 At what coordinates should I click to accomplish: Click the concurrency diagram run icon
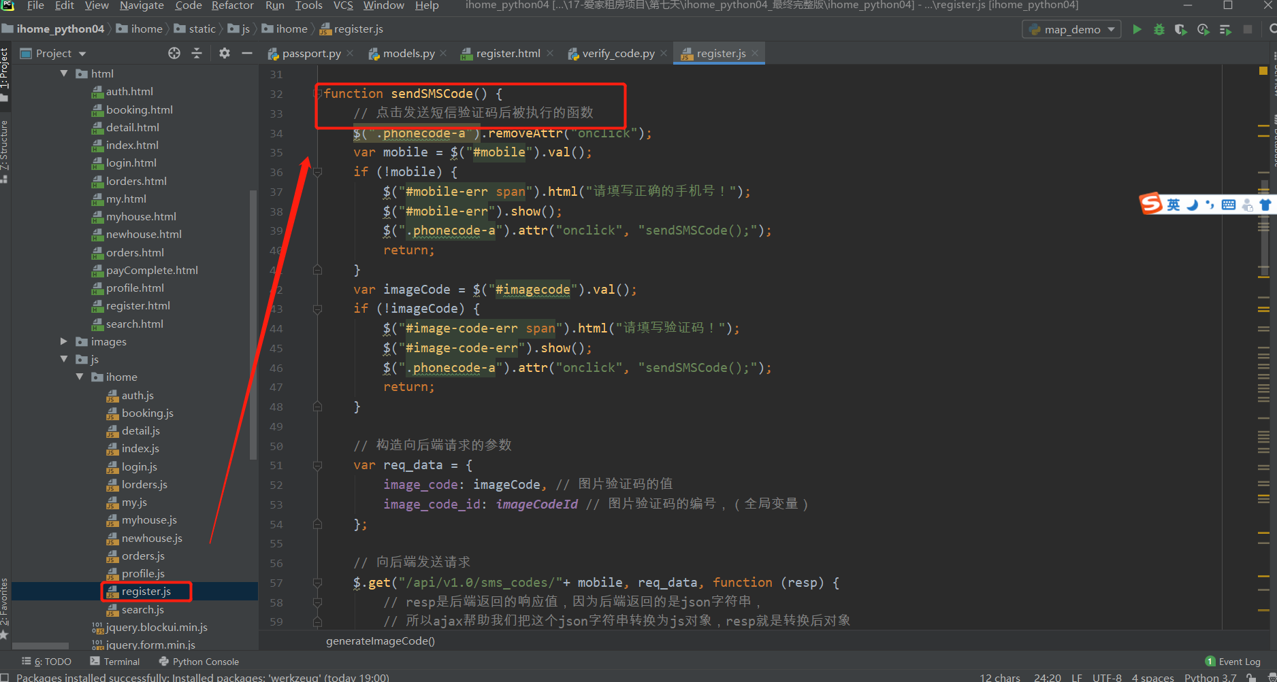click(x=1226, y=29)
